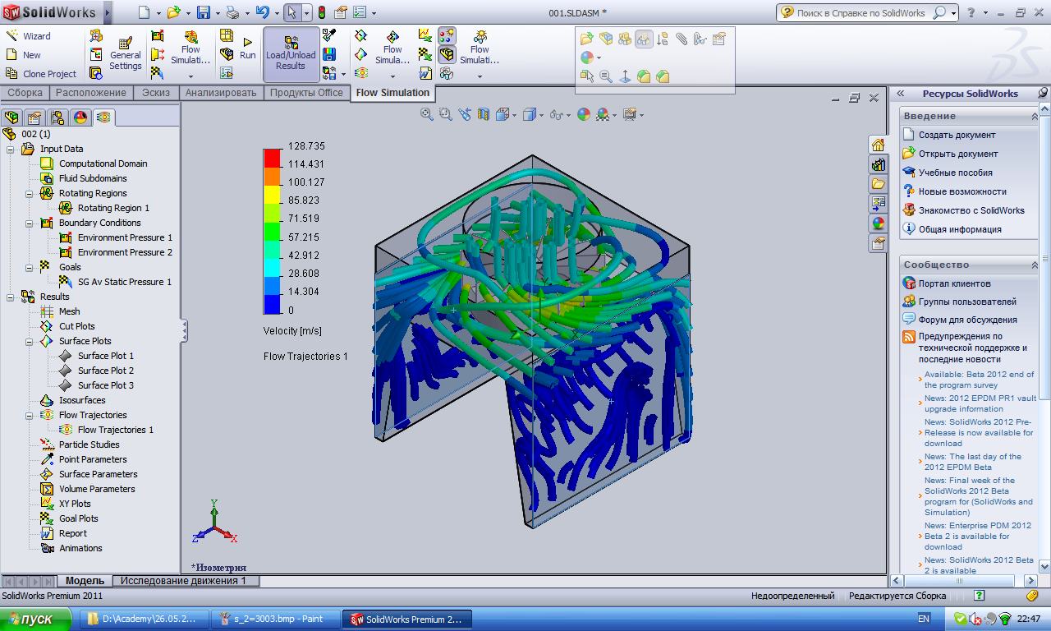Toggle the lighting display option in ribbon
This screenshot has width=1051, height=631.
point(447,35)
